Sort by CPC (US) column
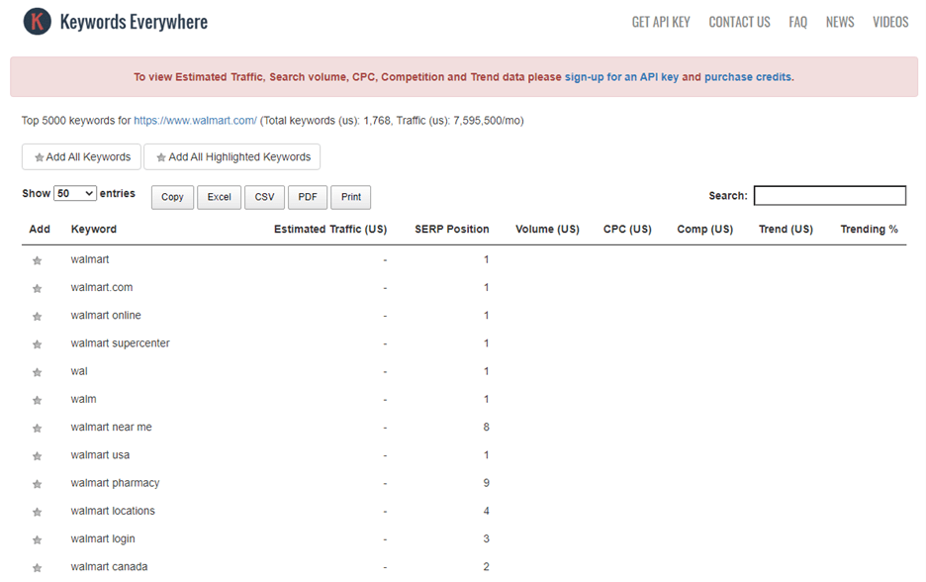This screenshot has height=582, width=926. click(x=627, y=230)
